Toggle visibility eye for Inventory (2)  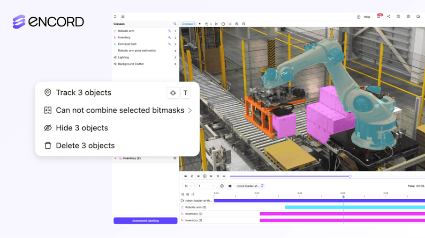(175, 159)
